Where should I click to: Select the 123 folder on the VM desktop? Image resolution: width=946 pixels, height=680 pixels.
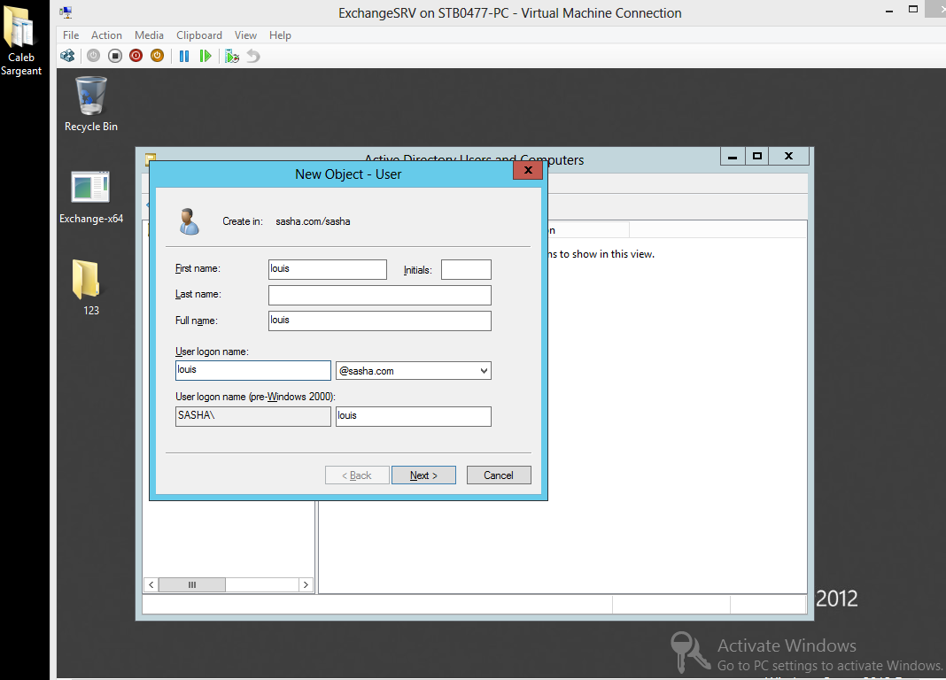(86, 288)
